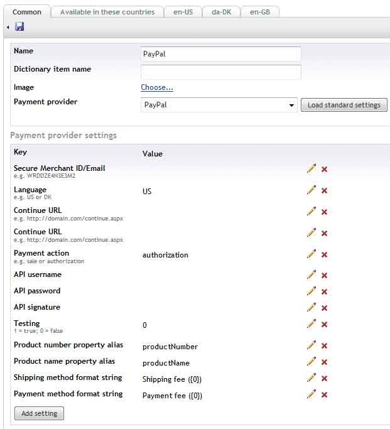Edit the API username setting
This screenshot has width=390, height=429.
point(311,274)
